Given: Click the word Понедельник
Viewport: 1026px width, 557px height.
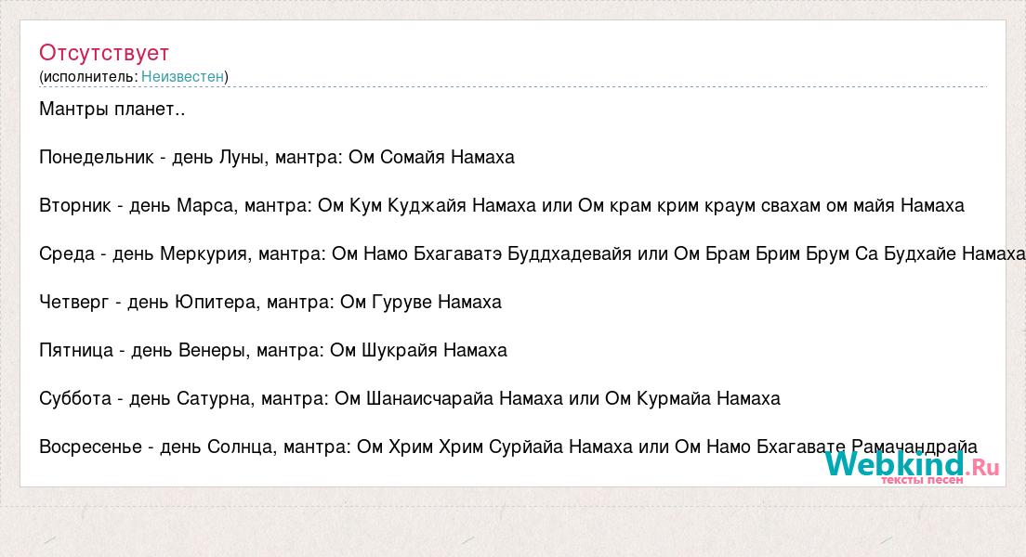Looking at the screenshot, I should [97, 157].
